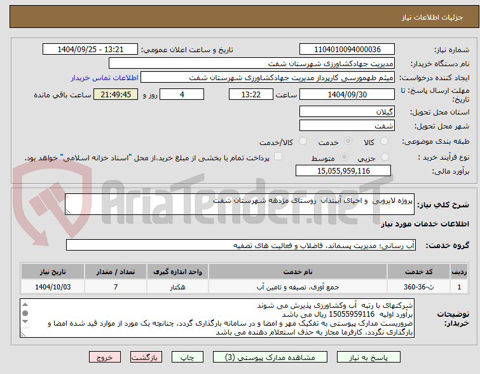Click the deadline time field 13:22
The width and height of the screenshot is (480, 374).
tap(251, 94)
